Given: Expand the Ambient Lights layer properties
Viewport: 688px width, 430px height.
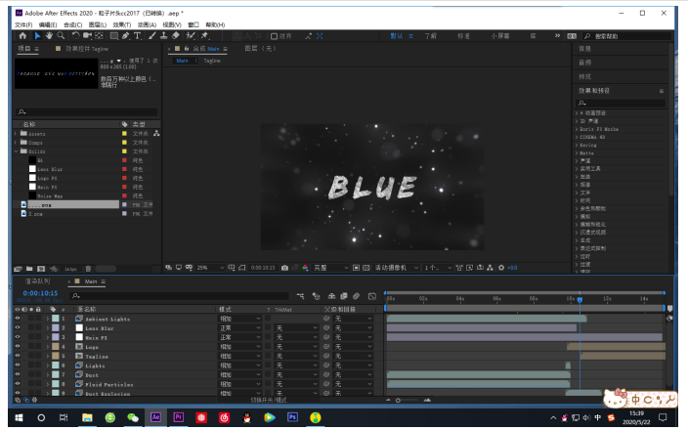Looking at the screenshot, I should [x=48, y=319].
